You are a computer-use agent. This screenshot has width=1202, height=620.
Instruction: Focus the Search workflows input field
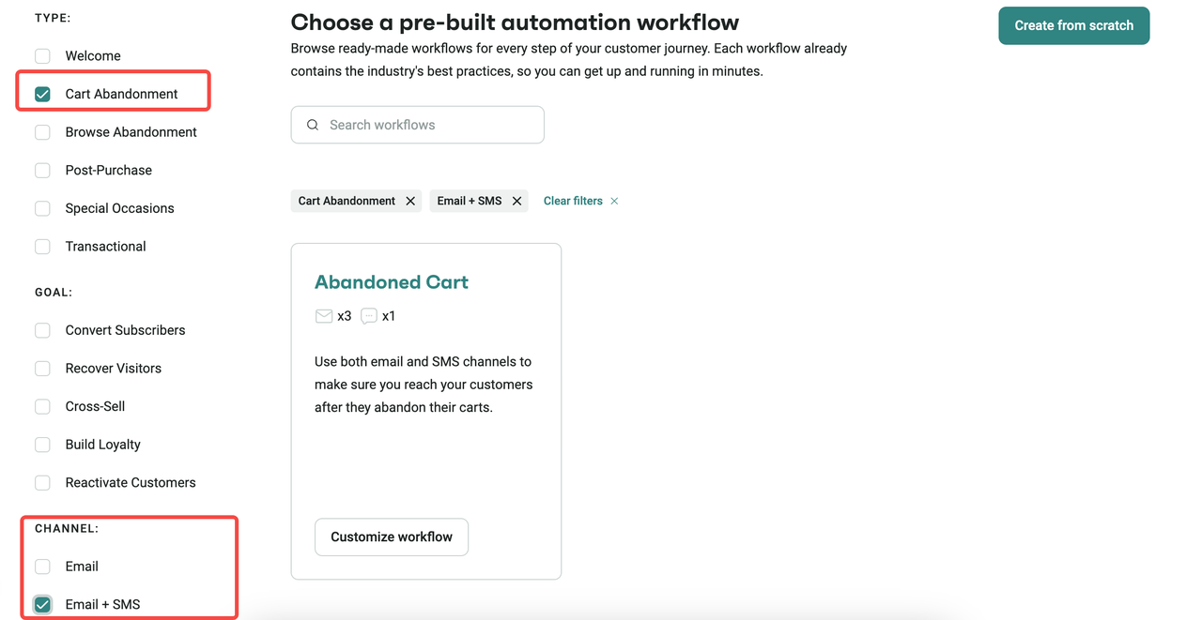click(432, 125)
